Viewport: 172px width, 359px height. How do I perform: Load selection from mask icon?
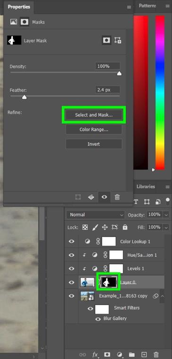78,197
